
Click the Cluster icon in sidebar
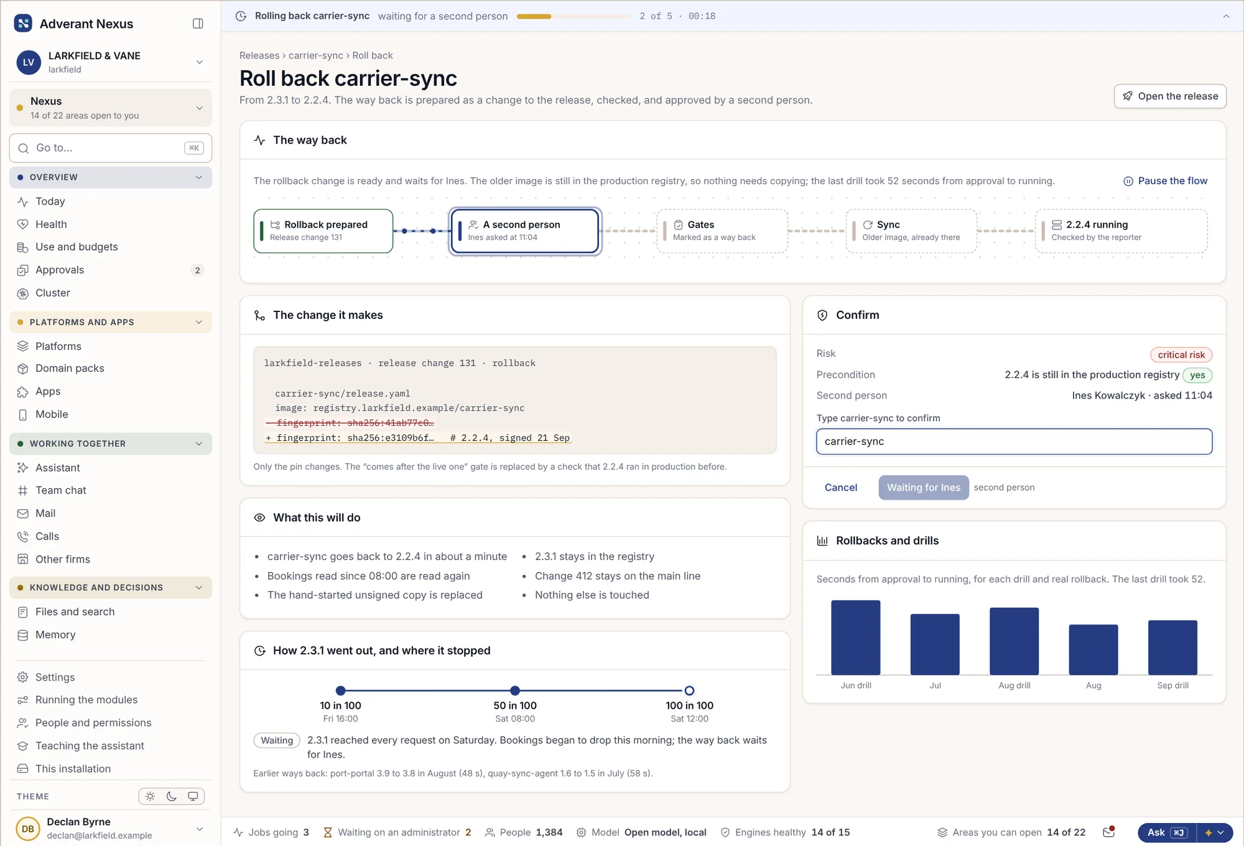(23, 293)
